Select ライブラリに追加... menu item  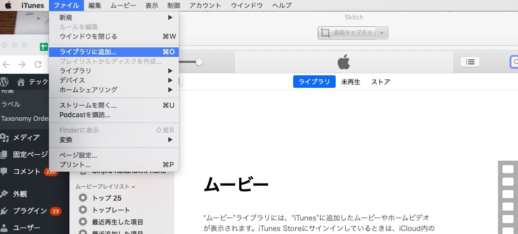(x=114, y=52)
